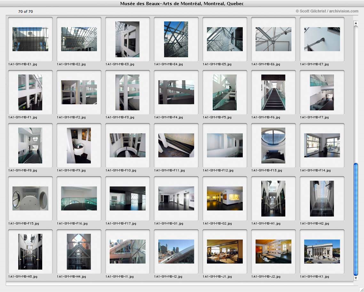Viewport: 364px width, 292px height.
Task: Select thumbnail 1A1-SM-MB-H2.jpg
Action: pos(322,199)
